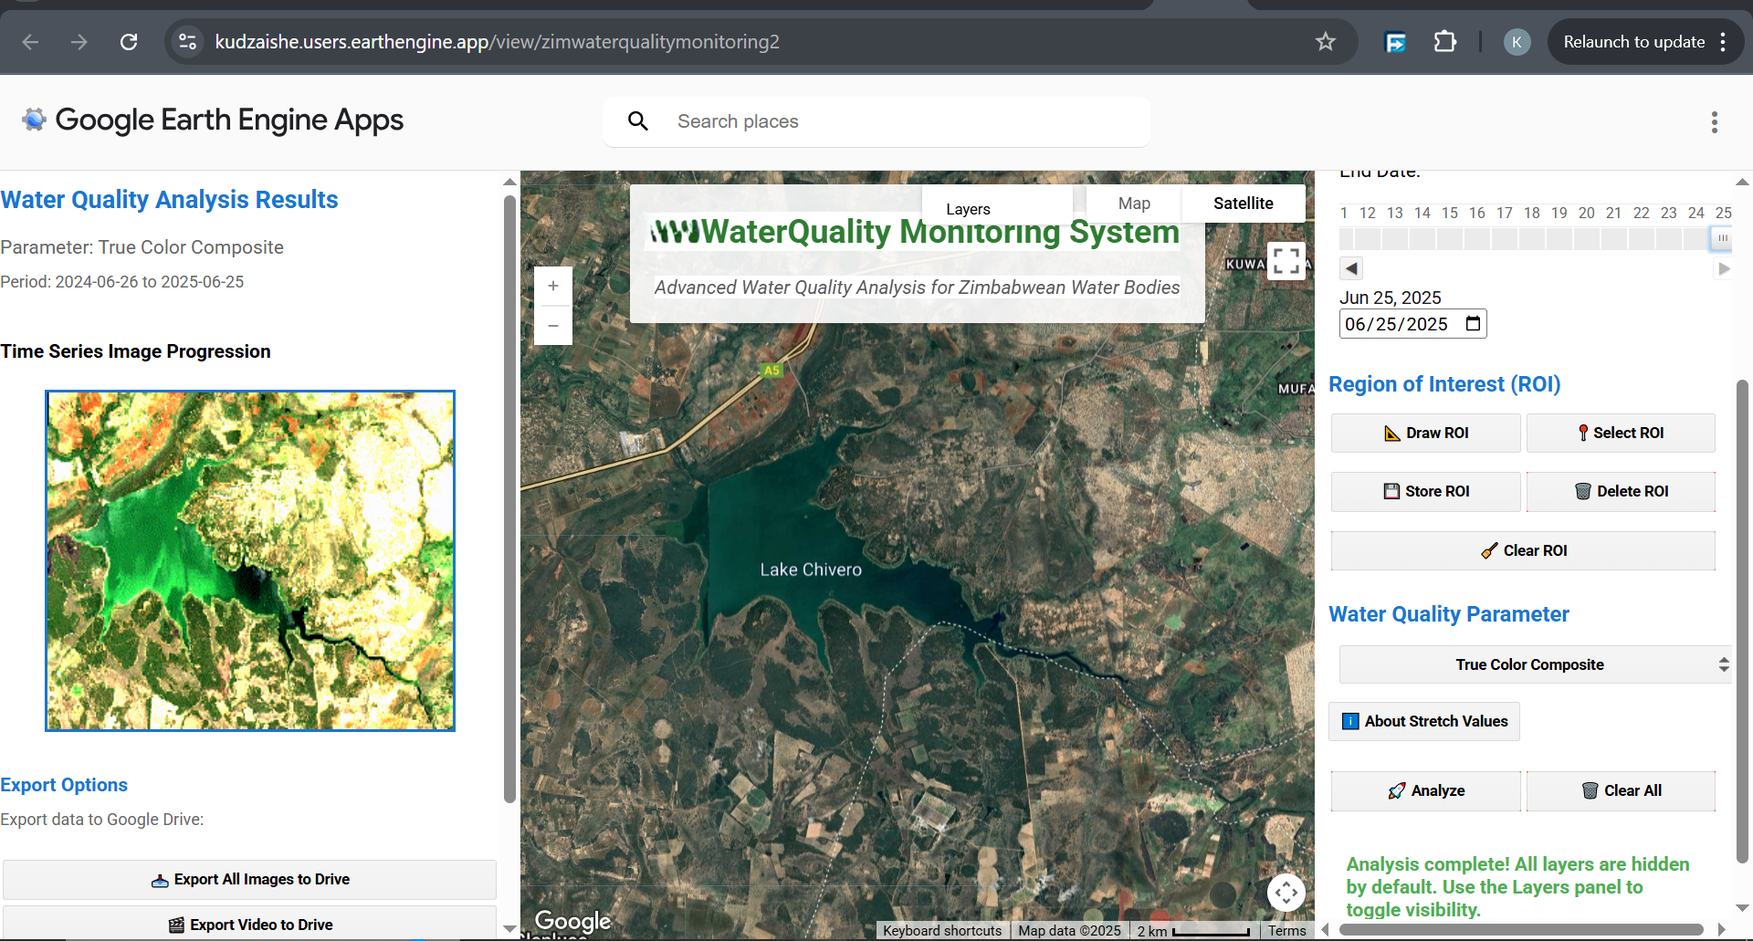Run Analyze on the selection
Viewport: 1753px width, 941px height.
coord(1426,790)
